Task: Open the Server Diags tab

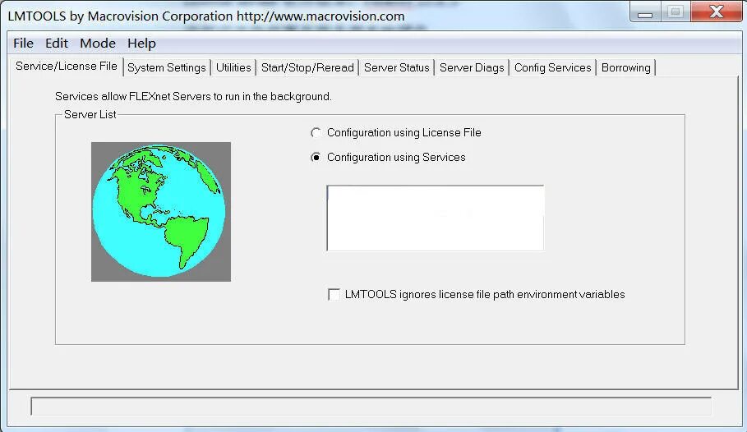Action: (x=472, y=67)
